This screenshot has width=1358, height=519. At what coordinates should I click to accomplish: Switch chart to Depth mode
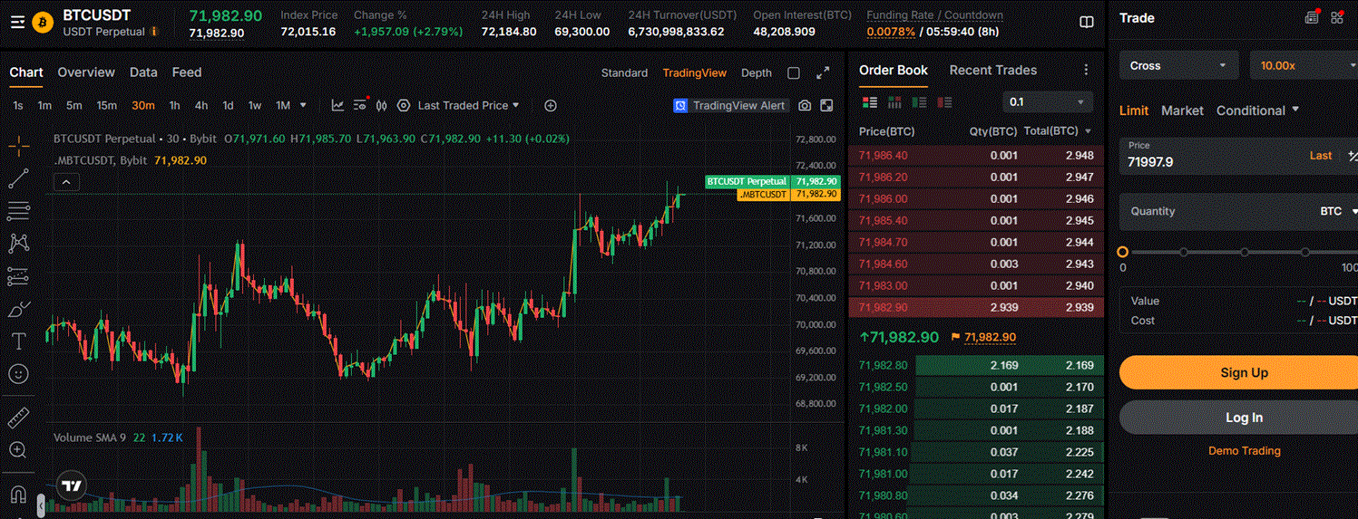(757, 72)
